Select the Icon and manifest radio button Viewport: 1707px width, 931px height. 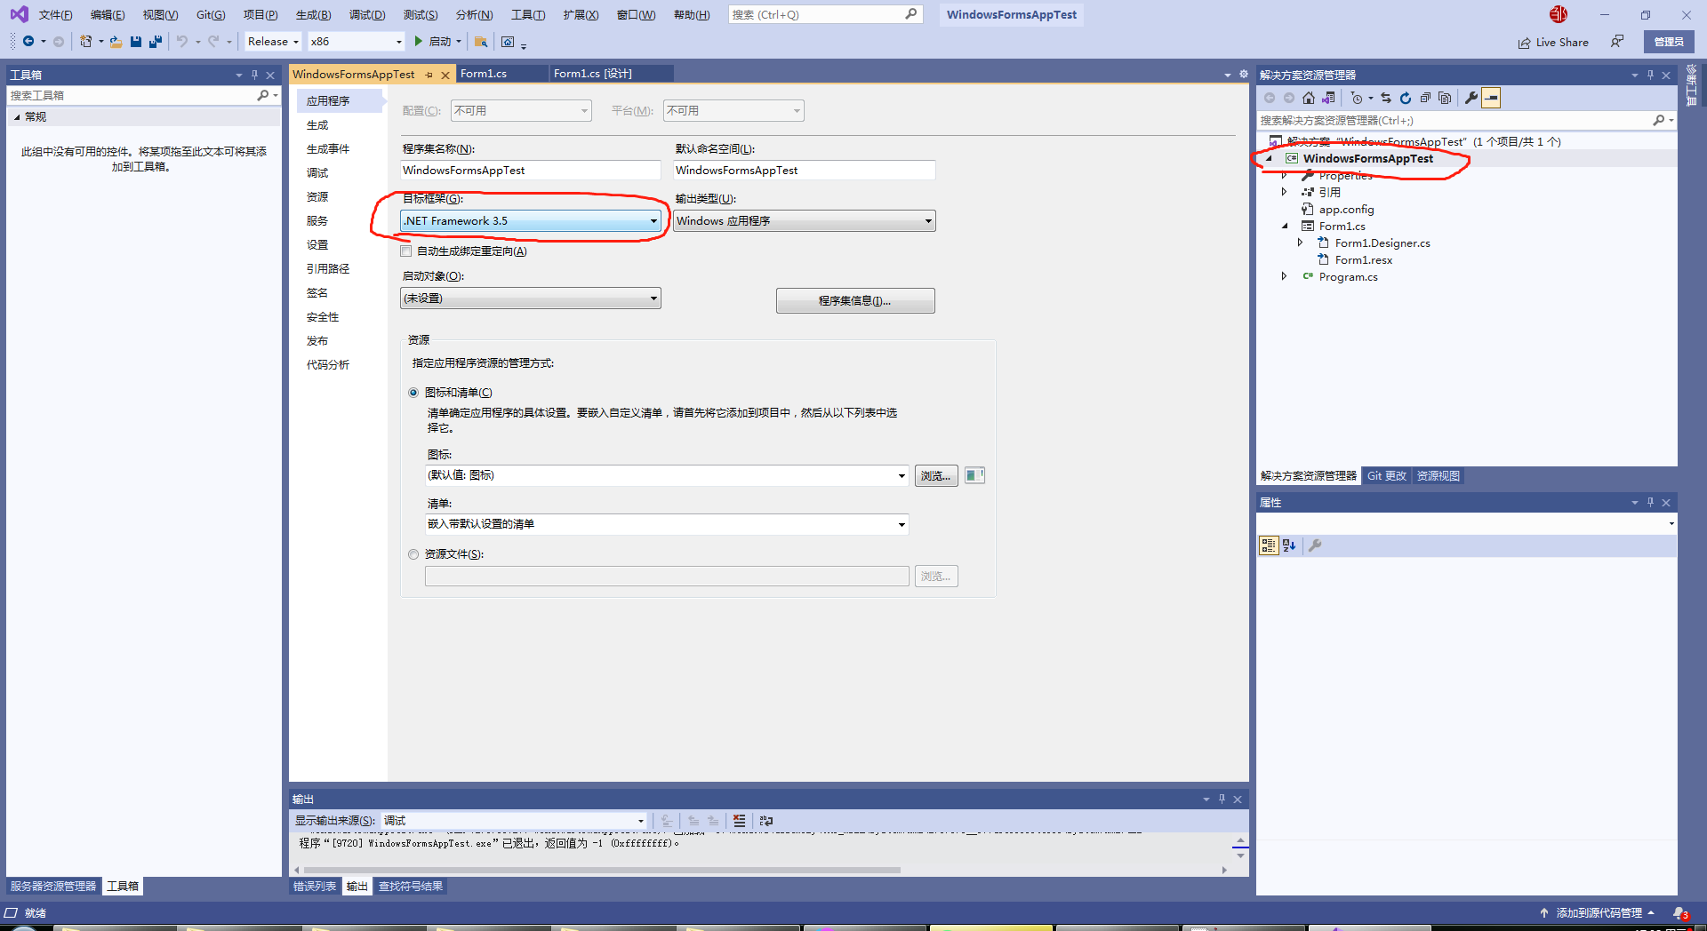(413, 393)
